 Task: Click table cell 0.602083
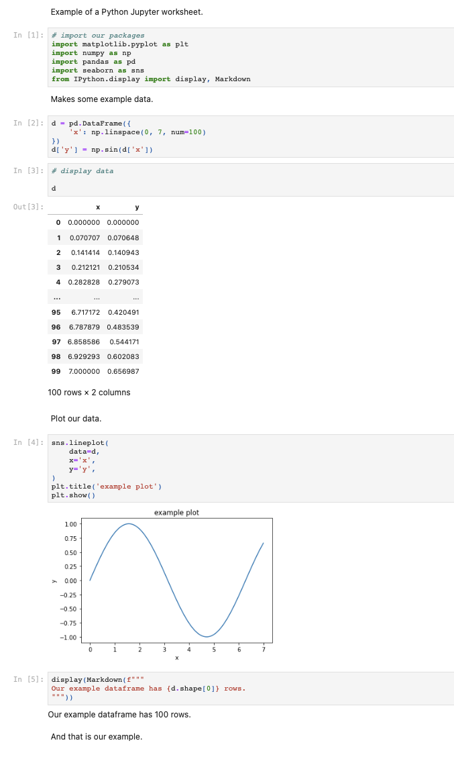coord(123,357)
